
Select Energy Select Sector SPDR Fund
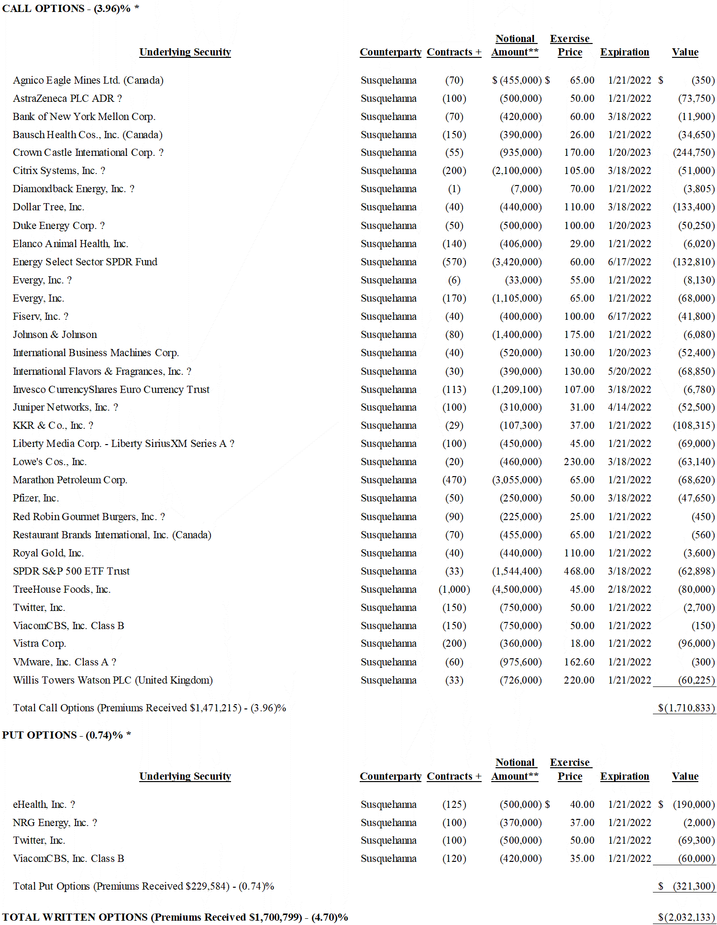[x=85, y=262]
